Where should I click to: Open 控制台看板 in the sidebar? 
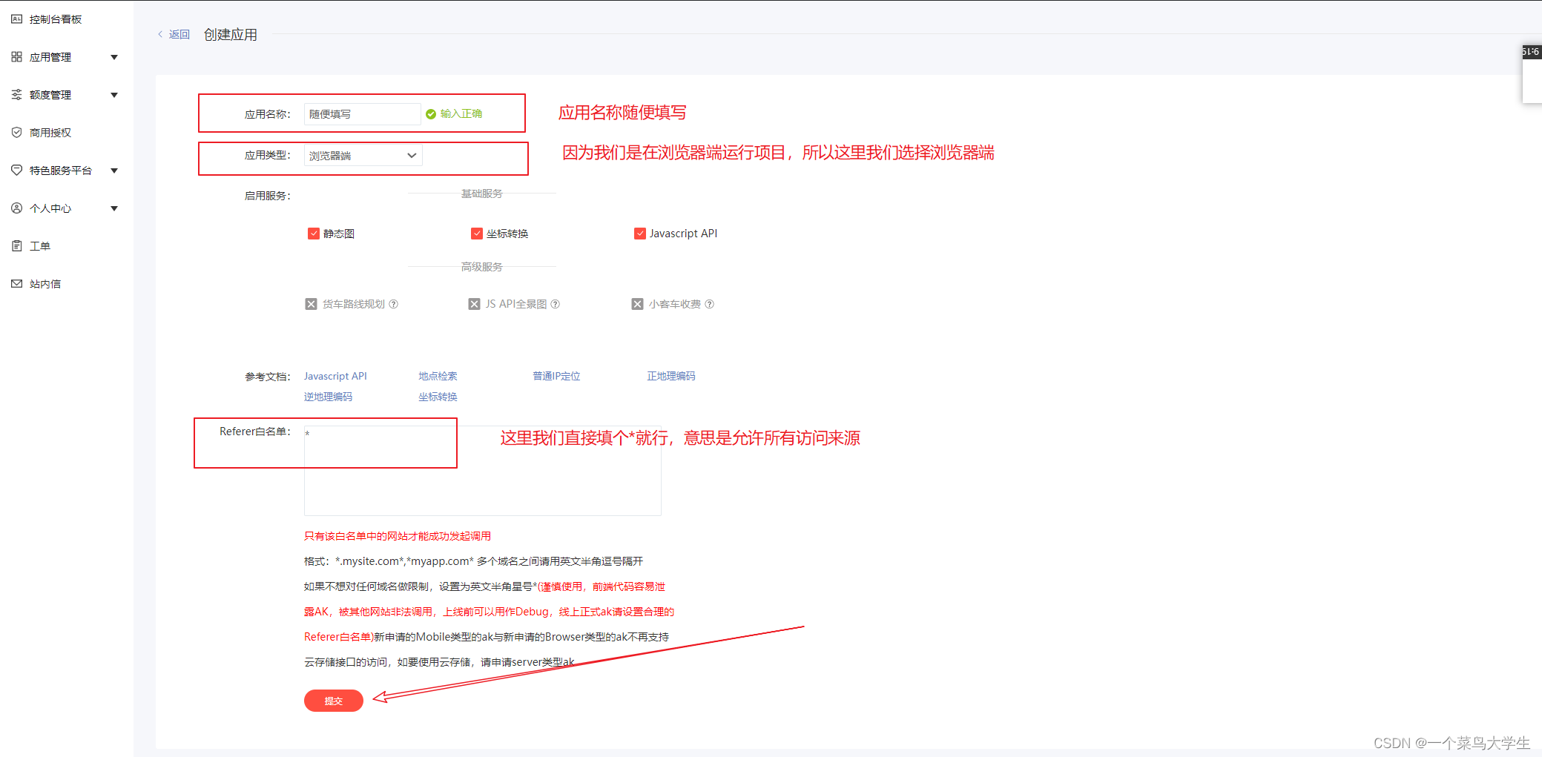(x=56, y=19)
